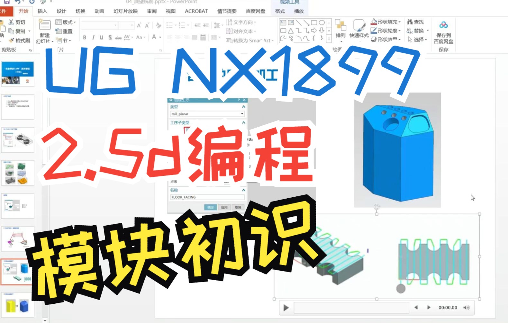Select the triangle shape in gallery

pos(291,31)
